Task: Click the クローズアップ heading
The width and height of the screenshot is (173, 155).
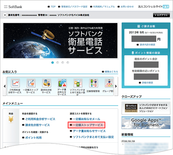Action: click(x=131, y=97)
